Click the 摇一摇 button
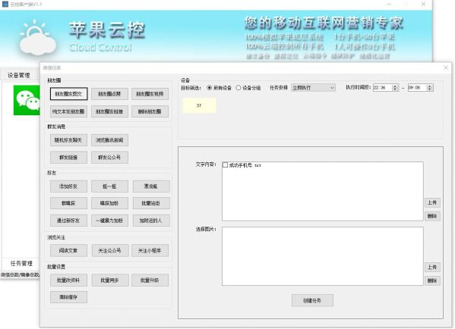Image resolution: width=455 pixels, height=329 pixels. 109,186
